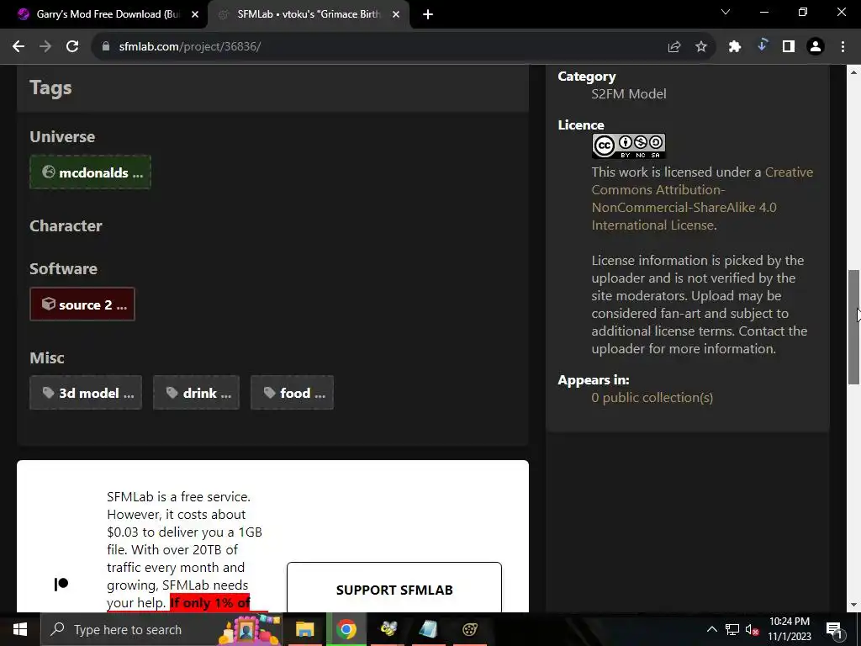This screenshot has height=646, width=861.
Task: Go back to the previous page
Action: (x=18, y=47)
